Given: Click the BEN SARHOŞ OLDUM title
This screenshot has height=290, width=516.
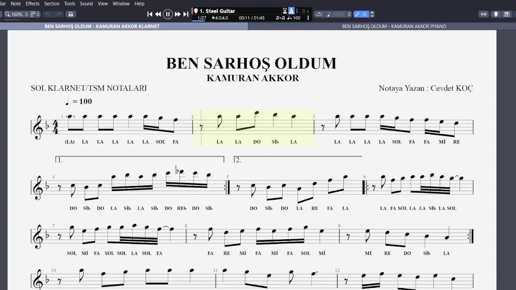Looking at the screenshot, I should [x=252, y=64].
